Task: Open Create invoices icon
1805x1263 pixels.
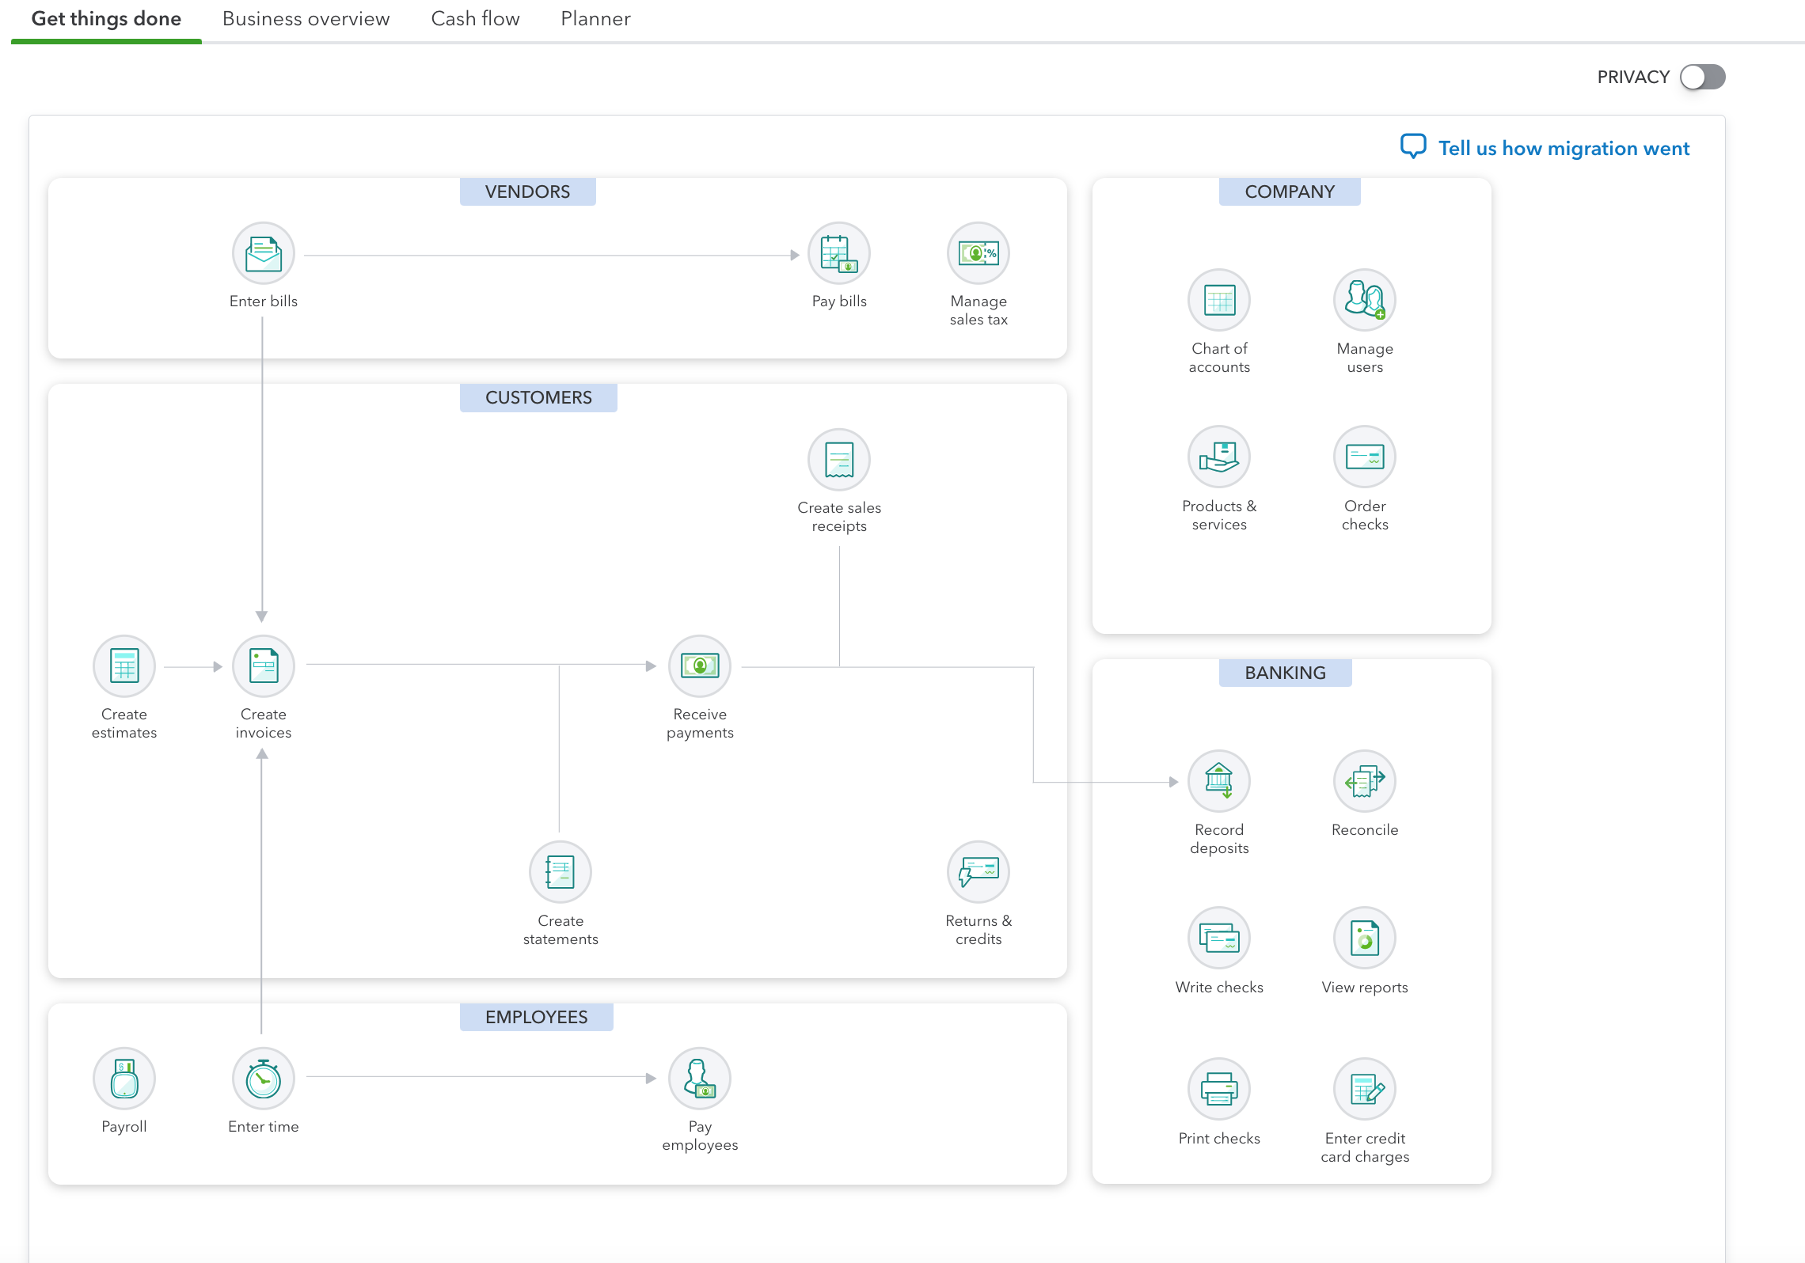Action: [263, 666]
